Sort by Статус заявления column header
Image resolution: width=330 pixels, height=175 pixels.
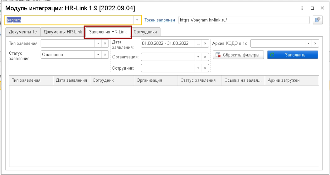tap(200, 81)
